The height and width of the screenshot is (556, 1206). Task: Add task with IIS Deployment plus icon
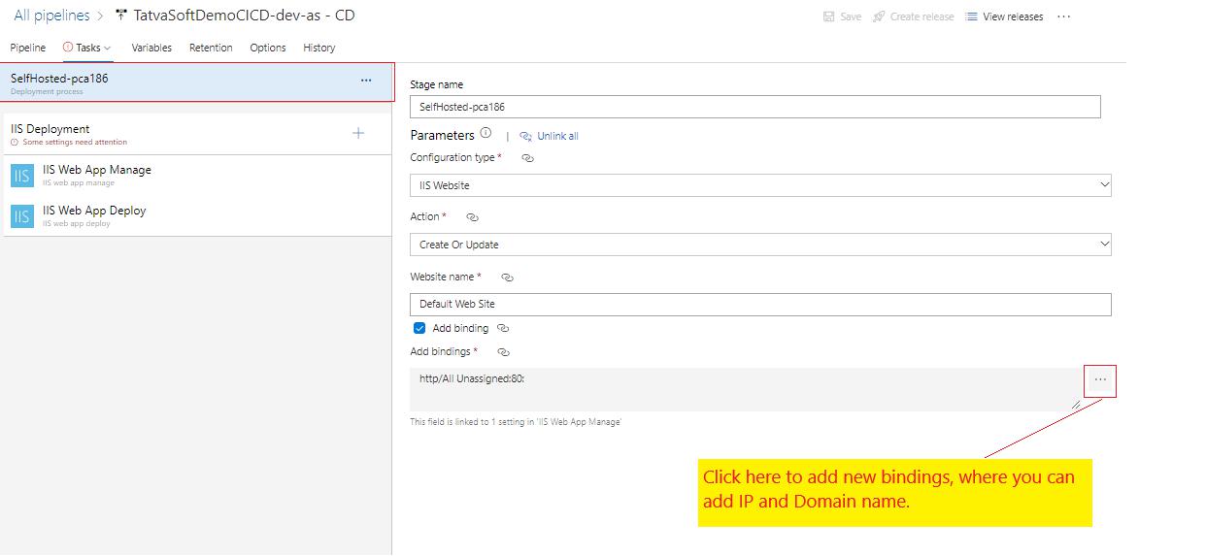coord(358,133)
